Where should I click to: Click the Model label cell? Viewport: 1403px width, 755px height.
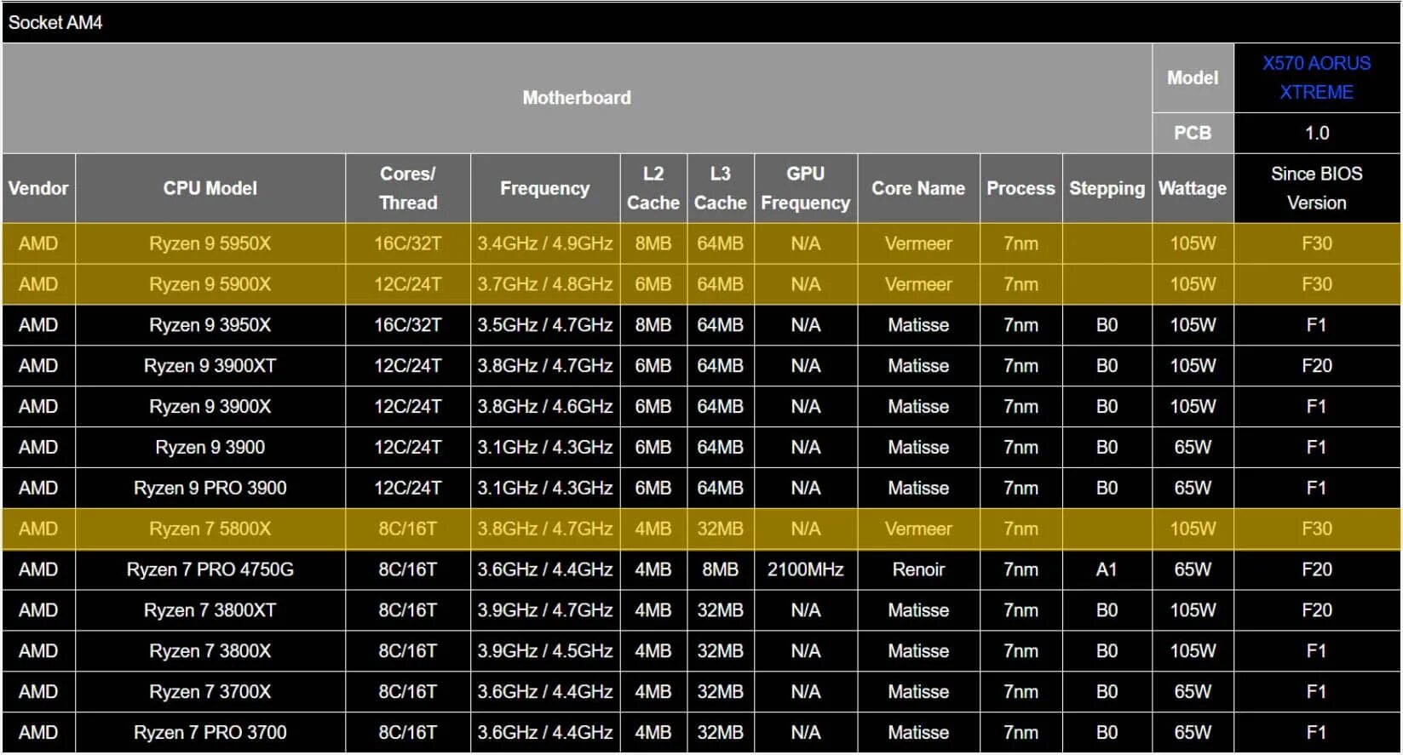click(x=1193, y=77)
